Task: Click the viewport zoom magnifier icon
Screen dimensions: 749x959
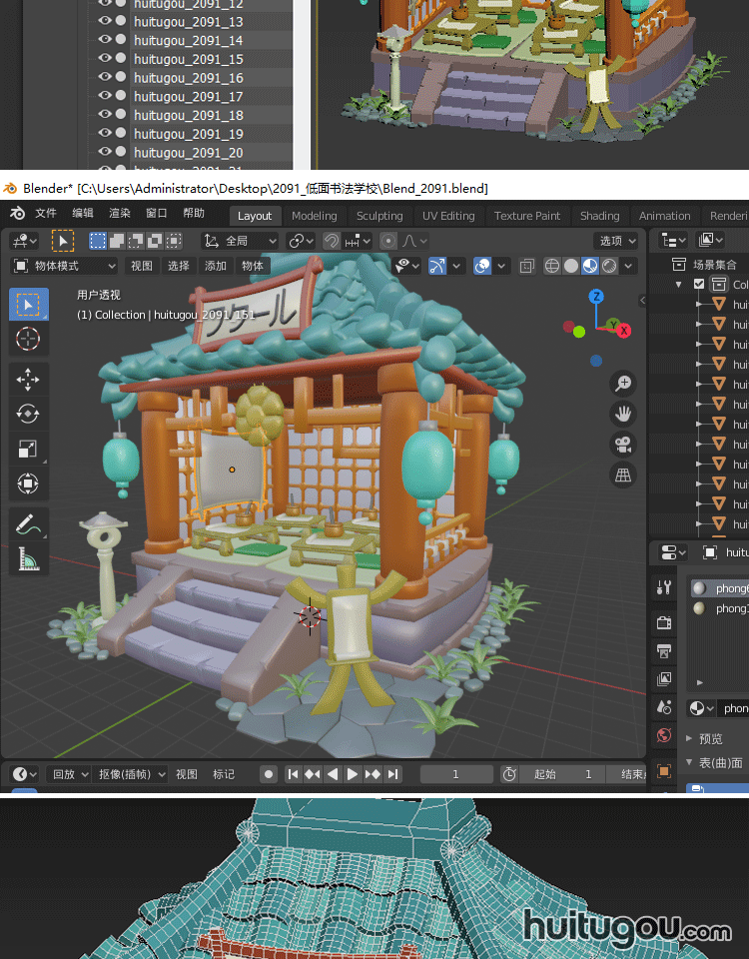Action: (623, 384)
